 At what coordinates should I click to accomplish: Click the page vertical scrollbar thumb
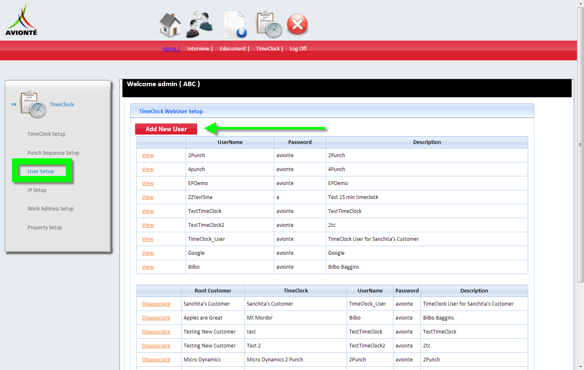point(580,145)
